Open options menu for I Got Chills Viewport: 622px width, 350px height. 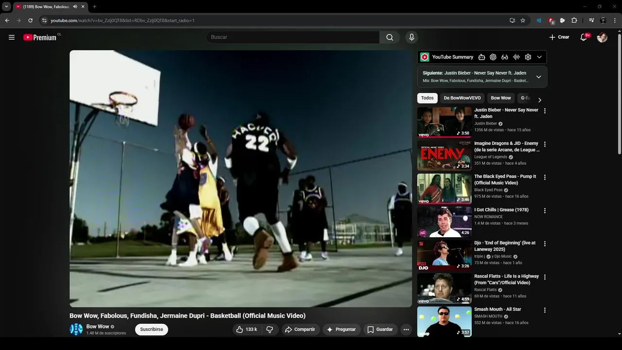pyautogui.click(x=545, y=210)
